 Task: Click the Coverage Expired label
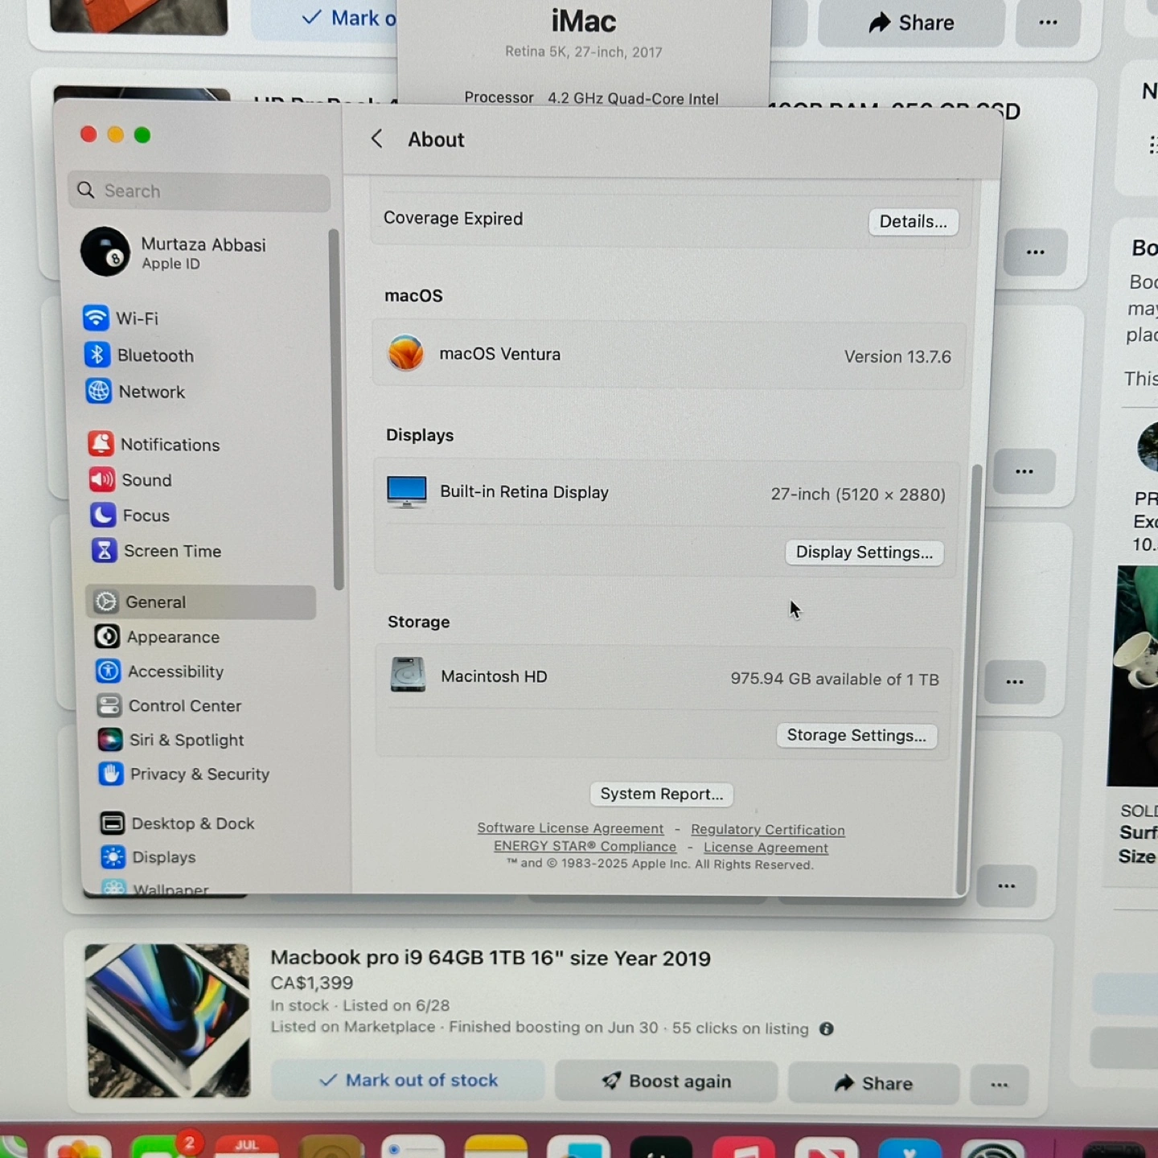(453, 218)
